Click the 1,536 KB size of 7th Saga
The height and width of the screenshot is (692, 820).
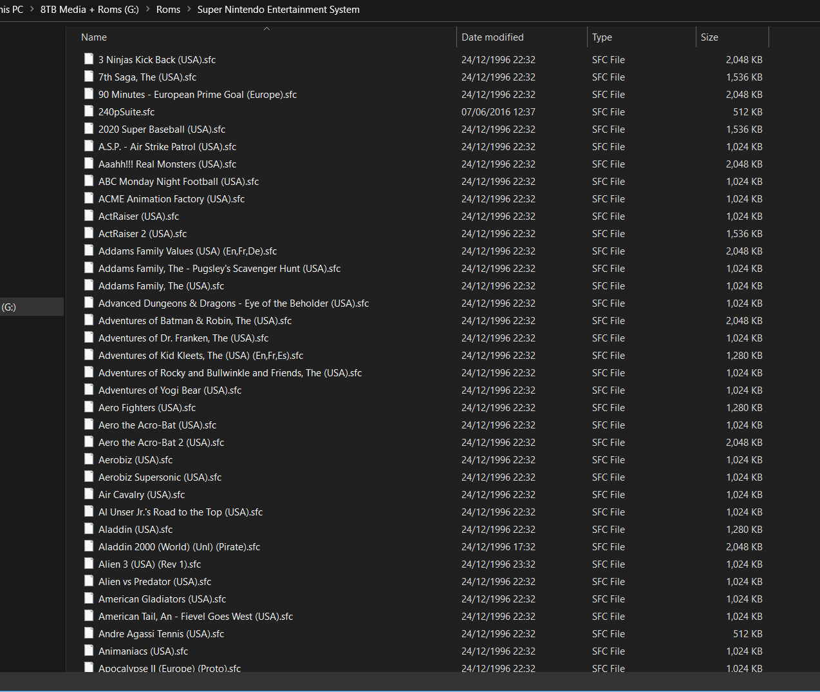pos(744,77)
